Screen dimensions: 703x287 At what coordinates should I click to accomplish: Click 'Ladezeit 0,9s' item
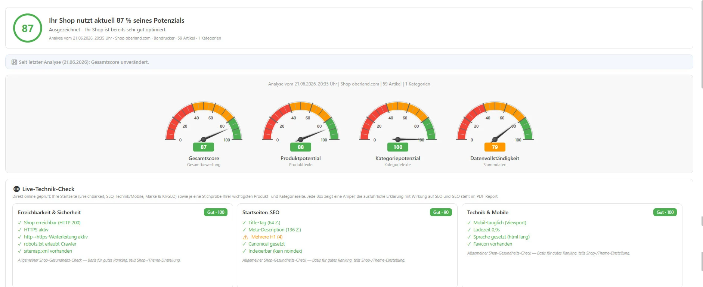click(486, 230)
